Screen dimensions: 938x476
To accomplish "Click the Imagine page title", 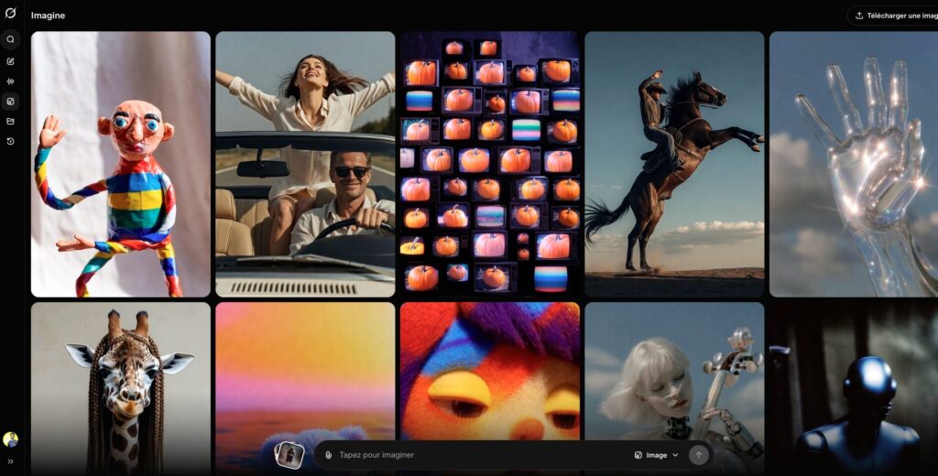I will (48, 16).
